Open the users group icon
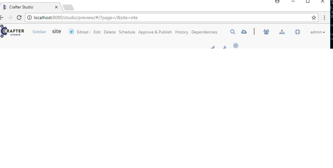The height and width of the screenshot is (168, 333). 266,32
